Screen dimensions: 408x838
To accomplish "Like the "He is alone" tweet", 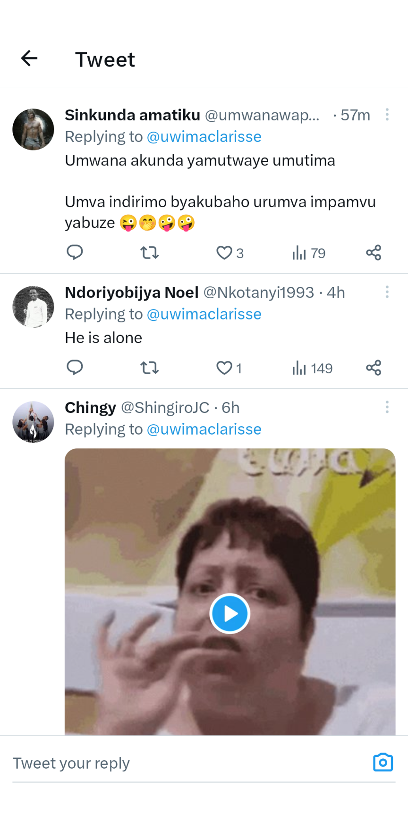I will pos(224,368).
